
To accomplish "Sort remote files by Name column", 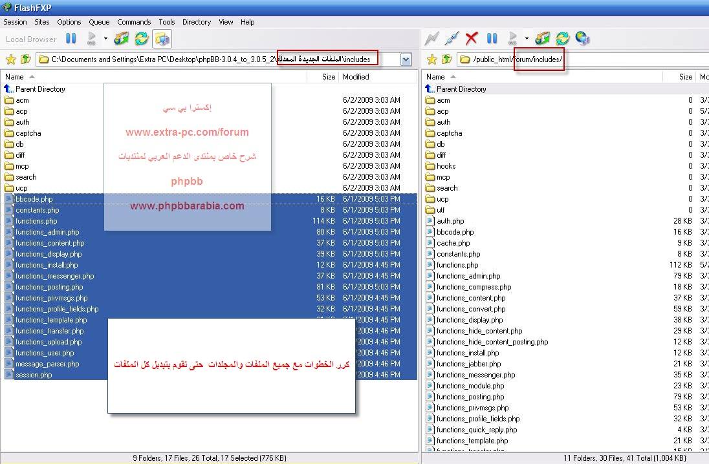I will pyautogui.click(x=542, y=77).
